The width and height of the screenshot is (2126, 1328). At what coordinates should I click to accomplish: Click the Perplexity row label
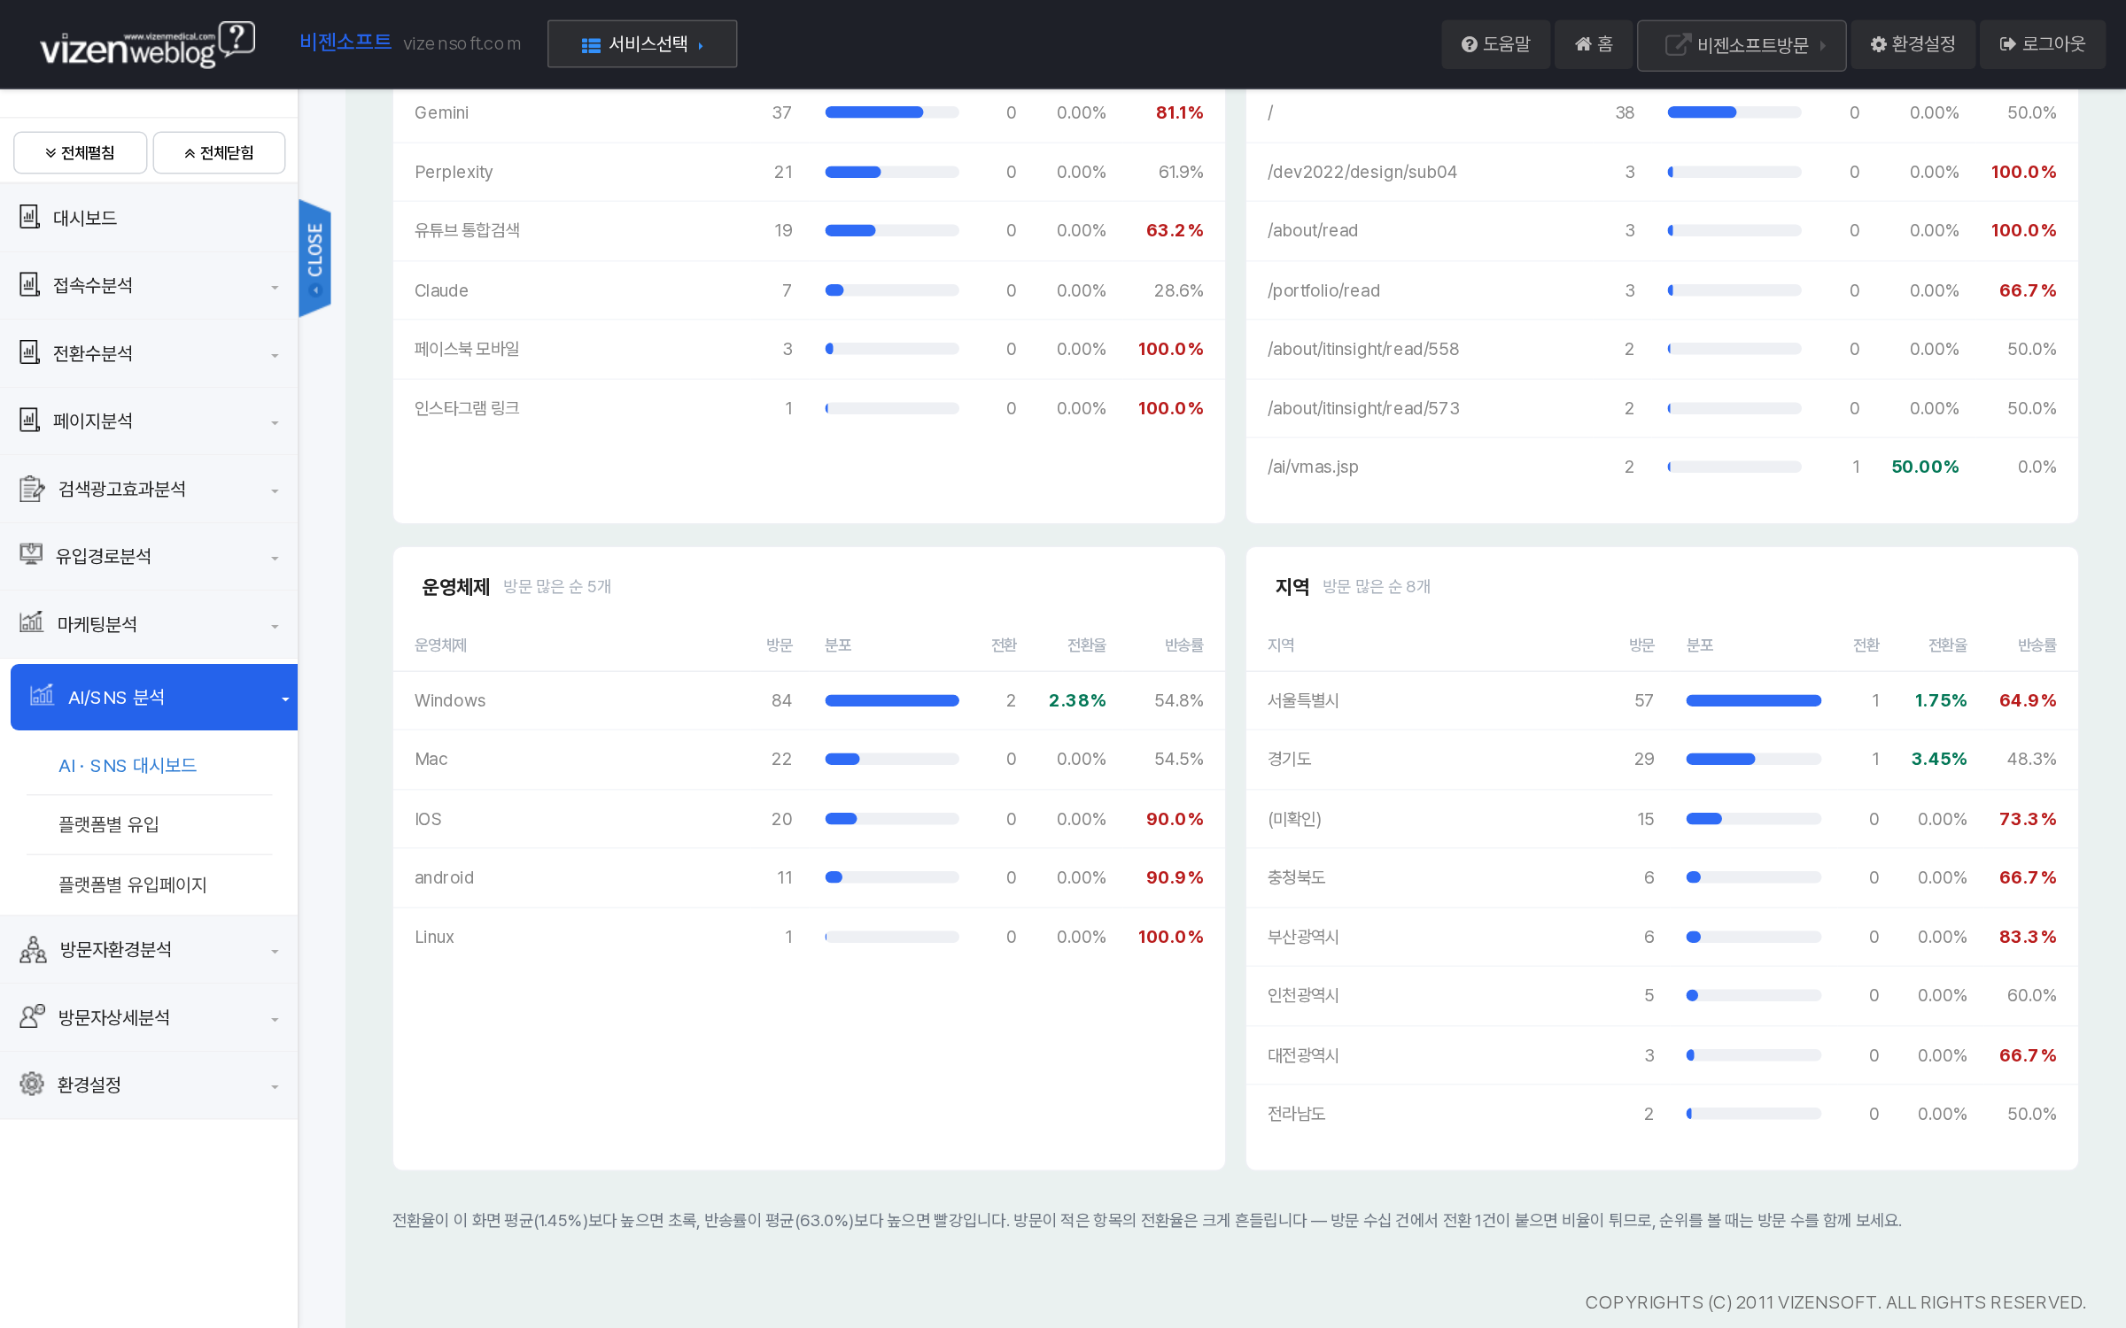454,172
